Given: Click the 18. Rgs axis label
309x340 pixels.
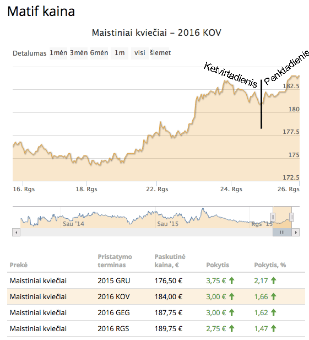Looking at the screenshot, I should 86,190.
